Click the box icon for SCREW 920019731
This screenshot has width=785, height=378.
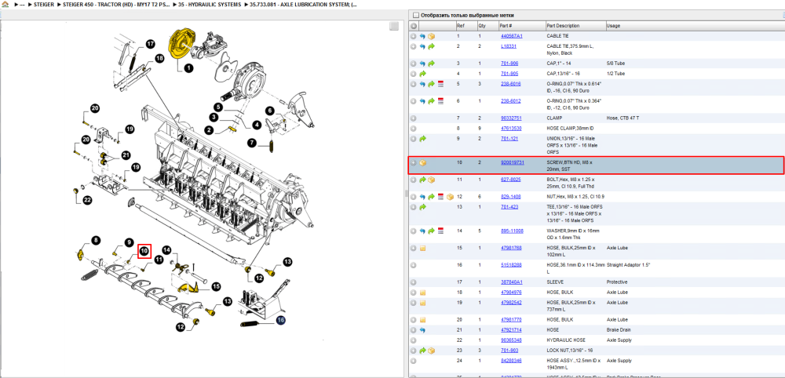pyautogui.click(x=422, y=162)
